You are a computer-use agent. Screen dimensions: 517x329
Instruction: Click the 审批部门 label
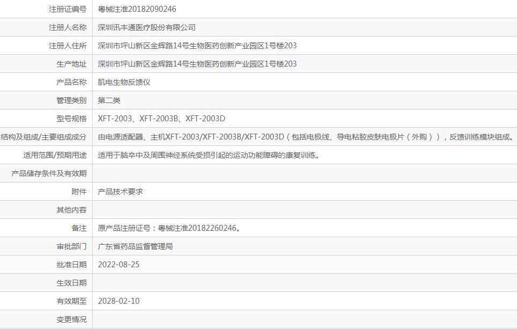point(71,246)
